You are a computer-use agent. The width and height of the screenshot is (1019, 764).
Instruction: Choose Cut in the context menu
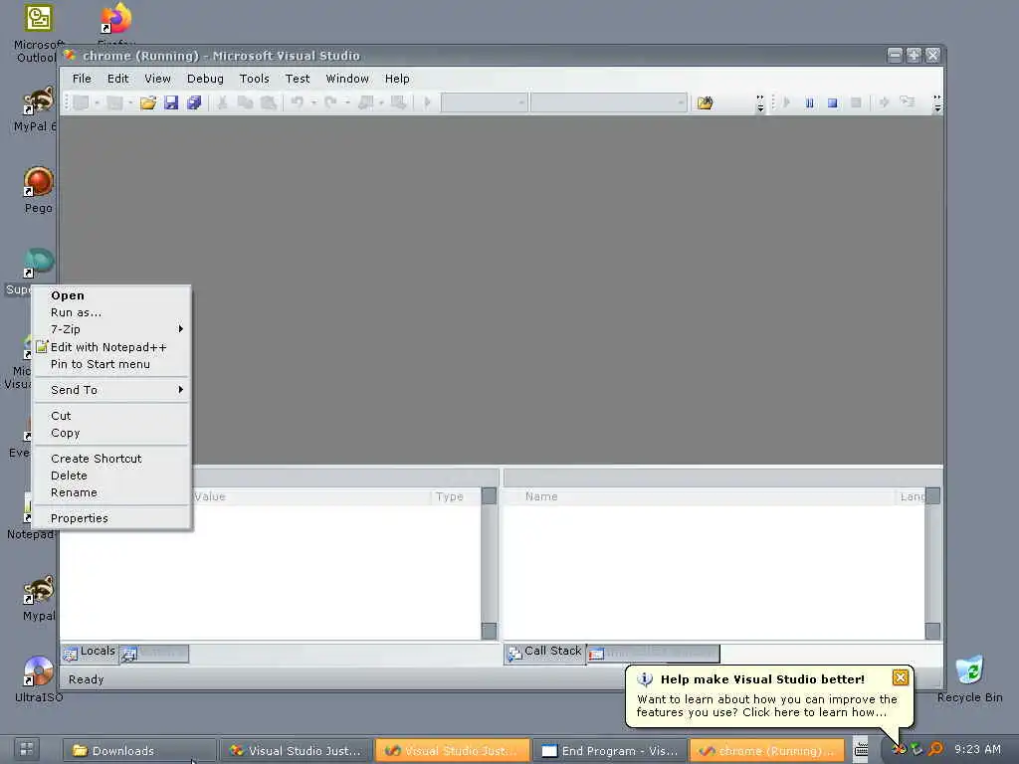point(111,416)
